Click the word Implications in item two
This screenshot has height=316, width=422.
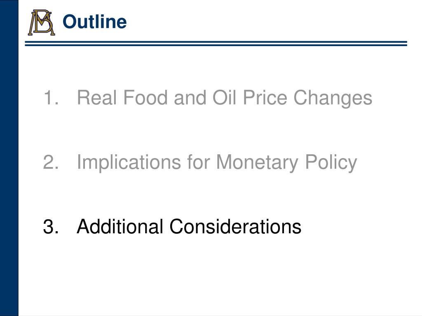pos(129,163)
